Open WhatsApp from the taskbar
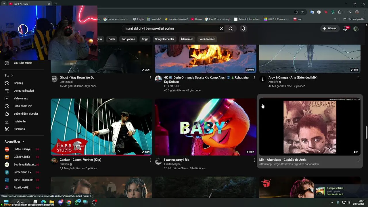368x207 pixels. pos(77,202)
